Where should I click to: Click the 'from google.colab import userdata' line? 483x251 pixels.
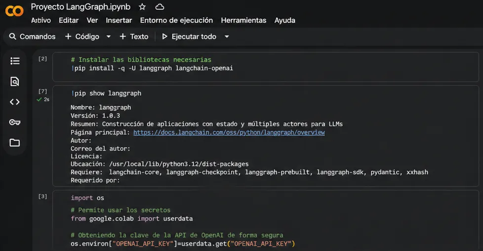pyautogui.click(x=132, y=219)
